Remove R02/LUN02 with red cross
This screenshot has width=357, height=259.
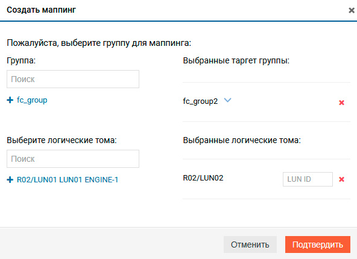[341, 179]
